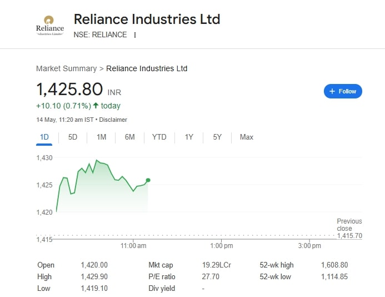Viewport: 385px width, 297px height.
Task: Show the 6M chart range
Action: (x=129, y=137)
